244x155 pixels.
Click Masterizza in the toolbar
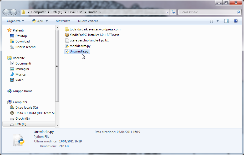tap(63, 21)
